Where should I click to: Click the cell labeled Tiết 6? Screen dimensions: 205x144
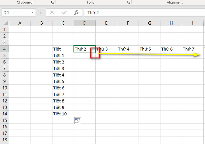(x=63, y=88)
